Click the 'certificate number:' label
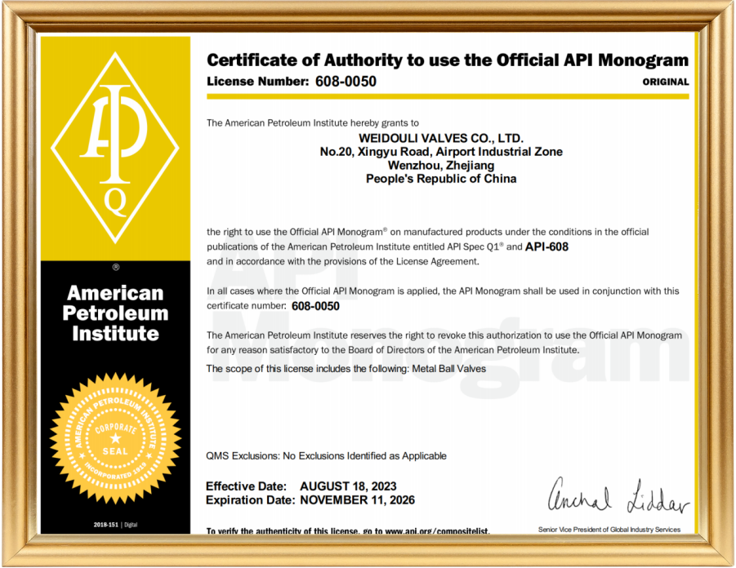This screenshot has height=568, width=736. coord(247,306)
